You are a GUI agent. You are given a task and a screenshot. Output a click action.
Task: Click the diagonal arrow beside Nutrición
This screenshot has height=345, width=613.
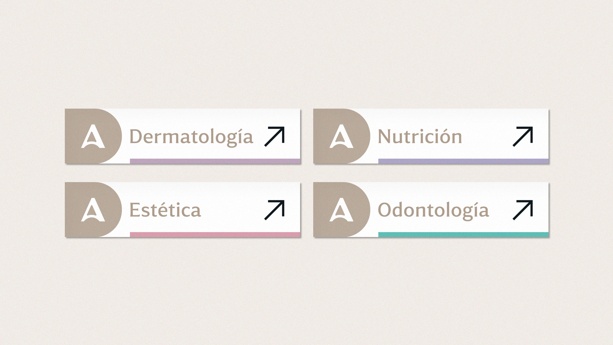(x=523, y=136)
